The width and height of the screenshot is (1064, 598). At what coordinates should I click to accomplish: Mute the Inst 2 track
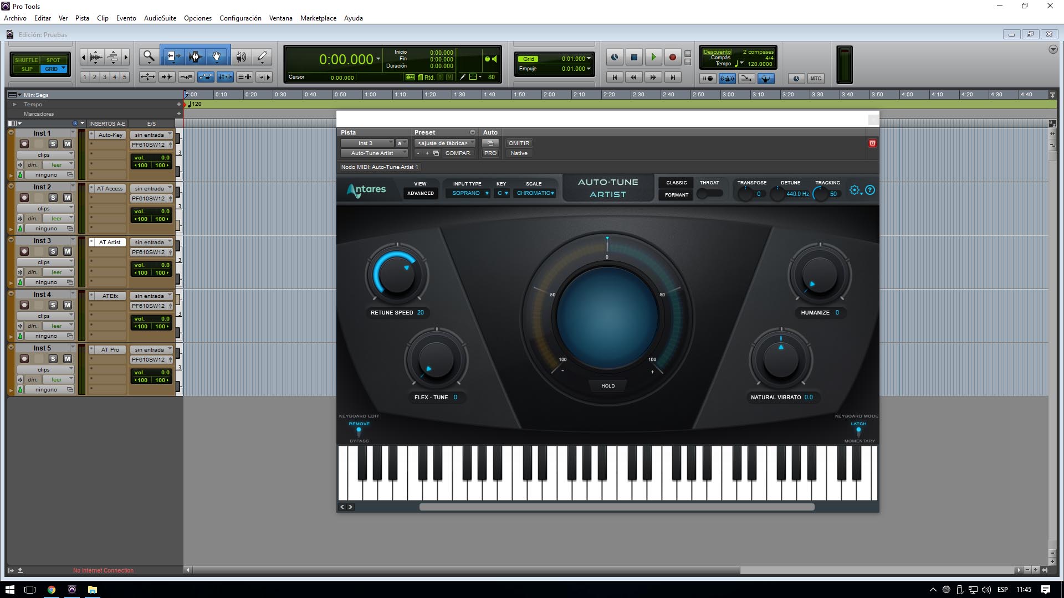coord(67,197)
